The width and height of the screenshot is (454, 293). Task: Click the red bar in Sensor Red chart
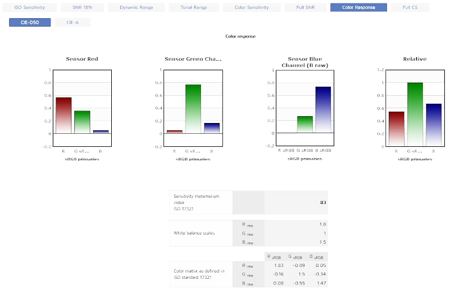64,116
